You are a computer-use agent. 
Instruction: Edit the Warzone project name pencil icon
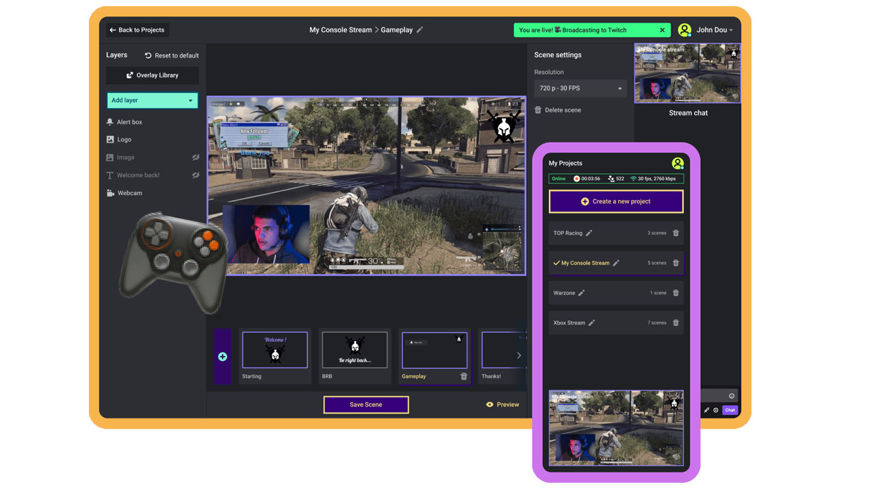pos(582,293)
